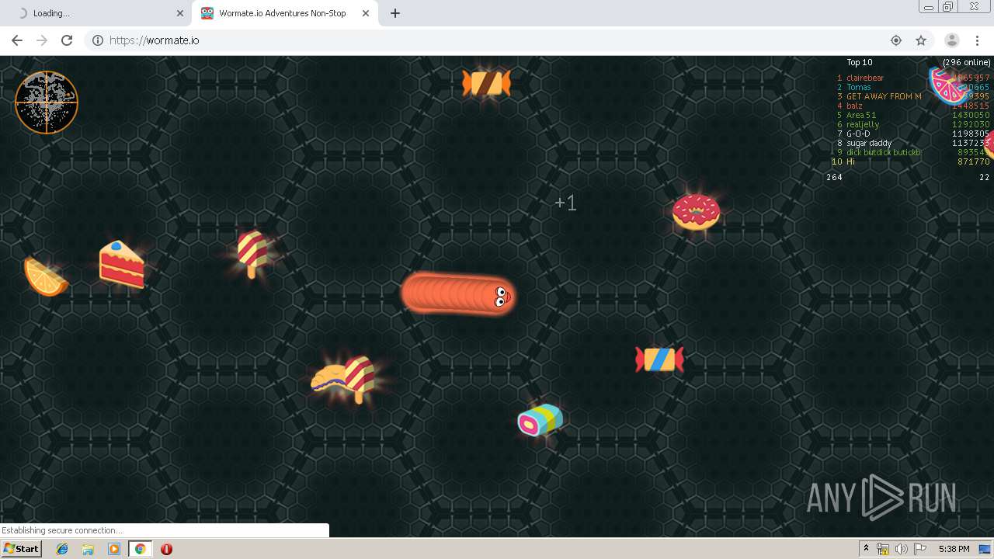This screenshot has width=994, height=559.
Task: Click the croissant with popsicle pile
Action: (343, 379)
